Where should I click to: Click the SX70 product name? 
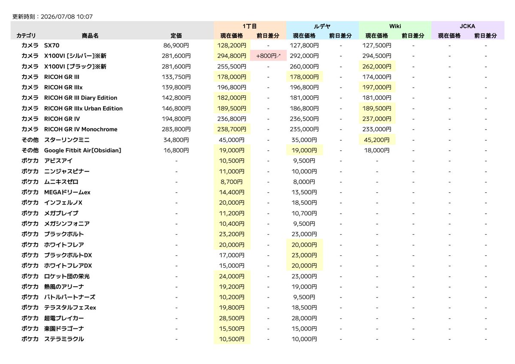point(52,45)
